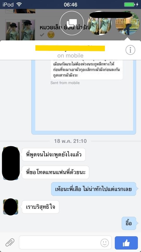This screenshot has height=252, width=141.
Task: Tap message bubble 'พี่พูดจนไม่จะพูดยังไงแล้ว'
Action: coord(54,155)
